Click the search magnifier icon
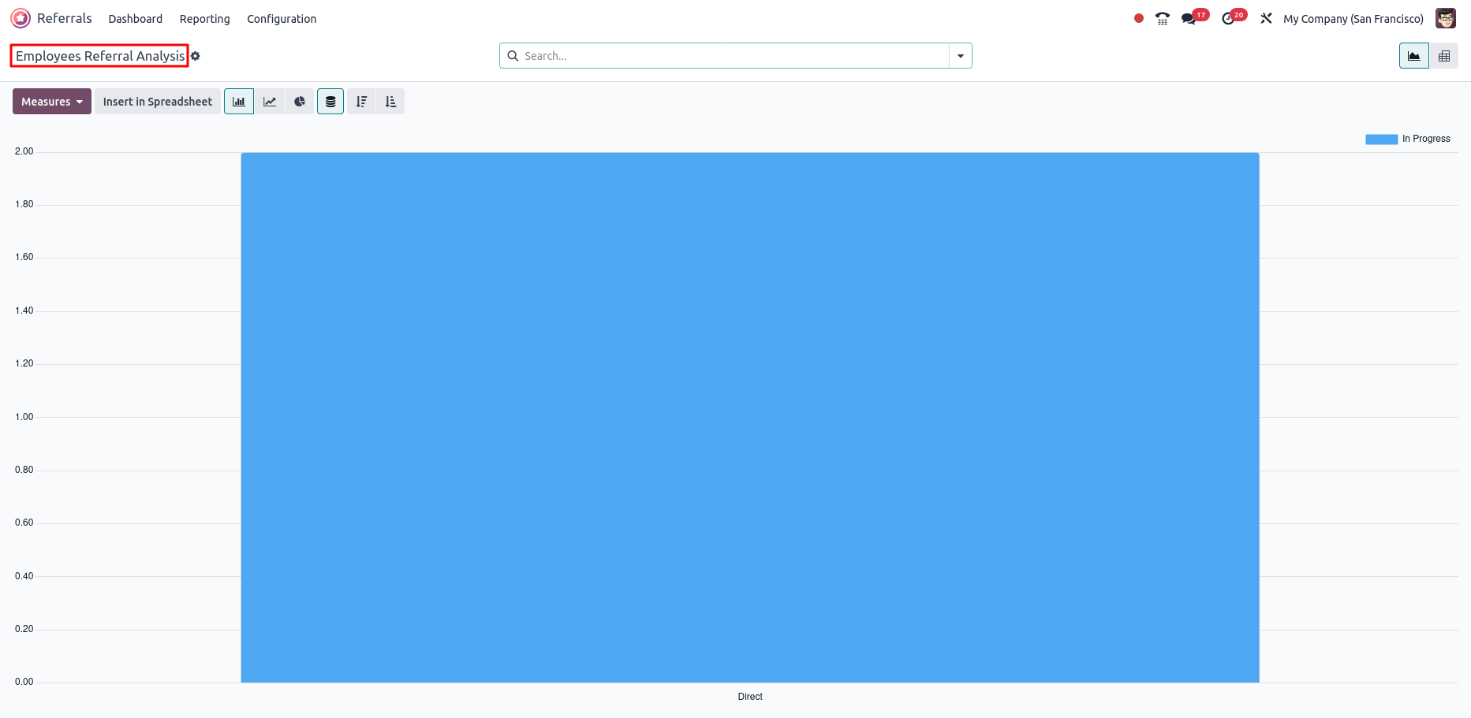Viewport: 1471px width, 718px height. 513,56
